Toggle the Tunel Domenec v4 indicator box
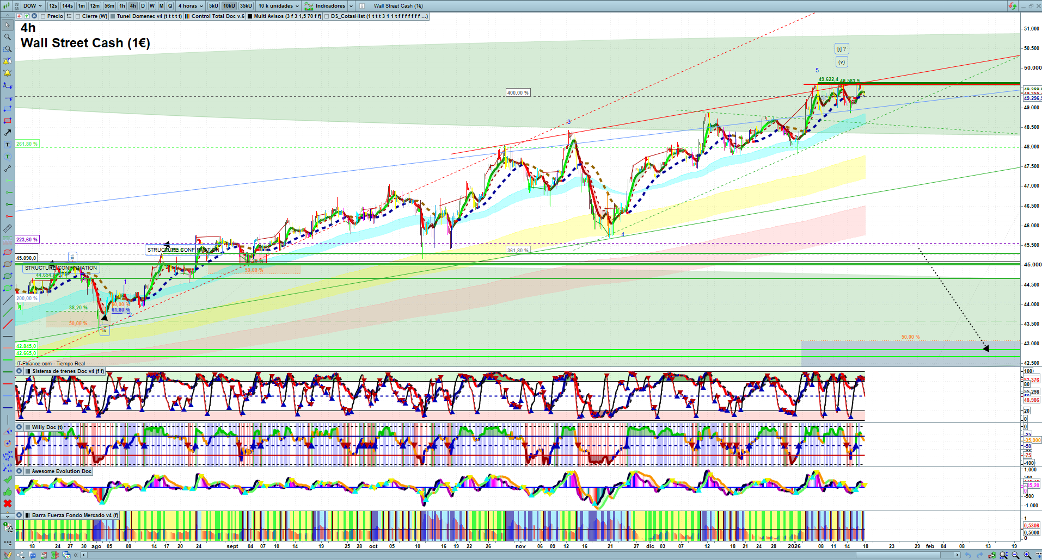1042x560 pixels. [x=113, y=16]
